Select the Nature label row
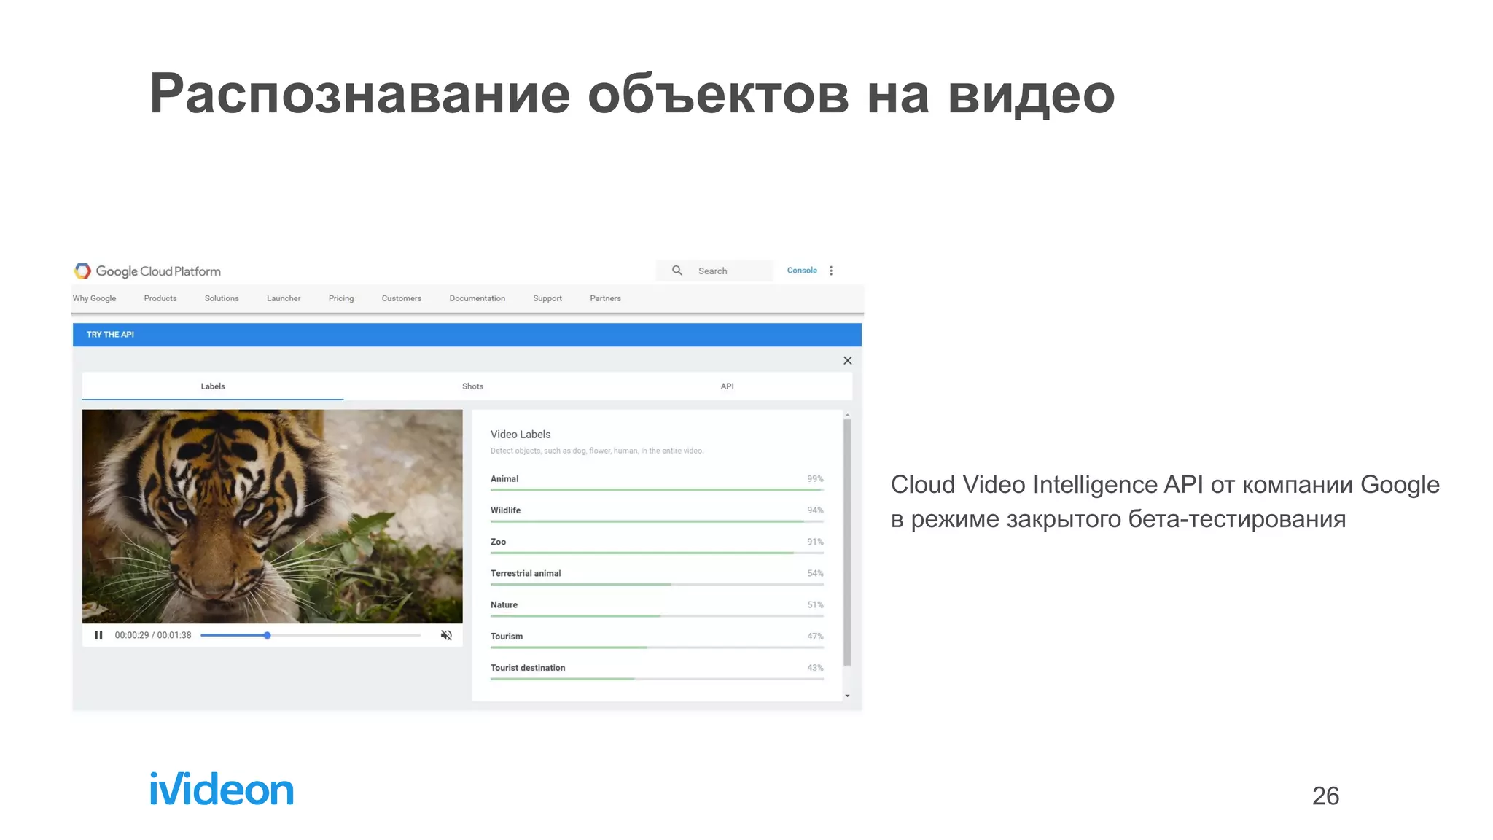The image size is (1493, 840). coord(657,607)
